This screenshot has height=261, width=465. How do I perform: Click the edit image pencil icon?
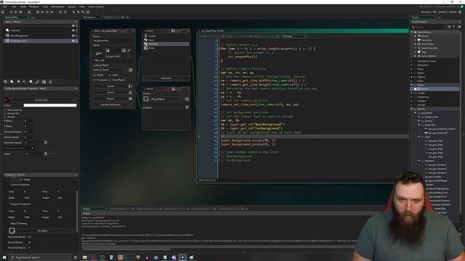coord(129,50)
